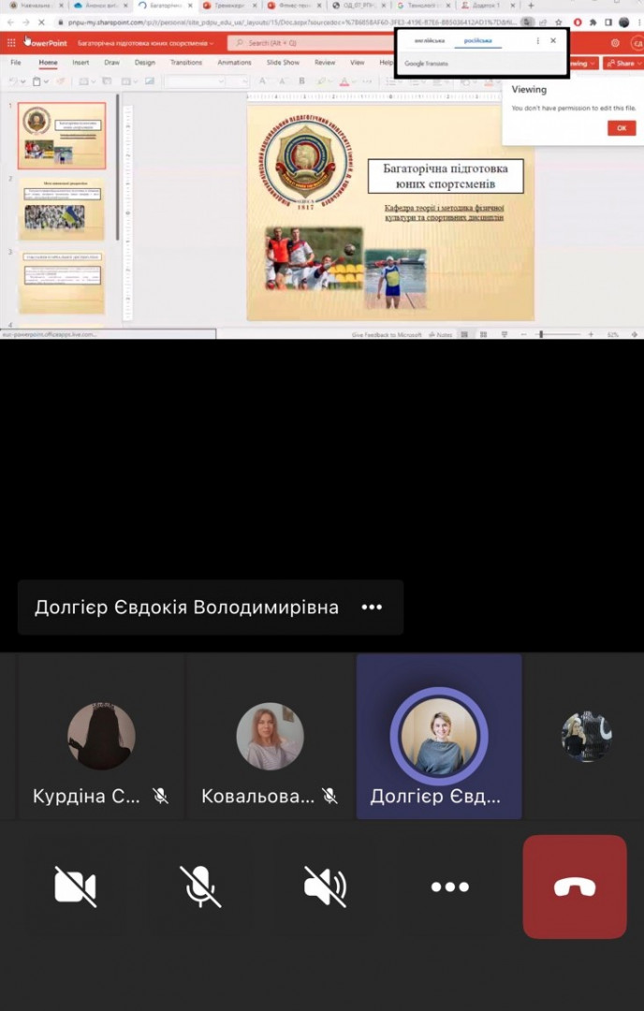The width and height of the screenshot is (644, 1011).
Task: Click slide title Багаторічна підготовка юних спортсменів
Action: (446, 176)
